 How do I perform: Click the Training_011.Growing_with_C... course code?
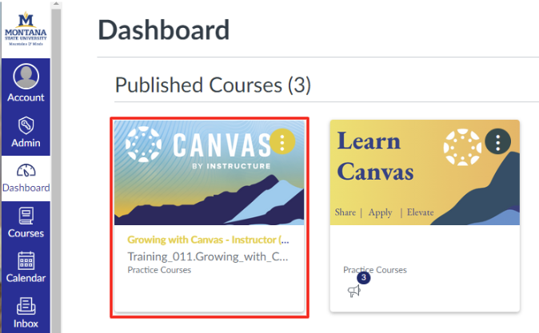208,256
